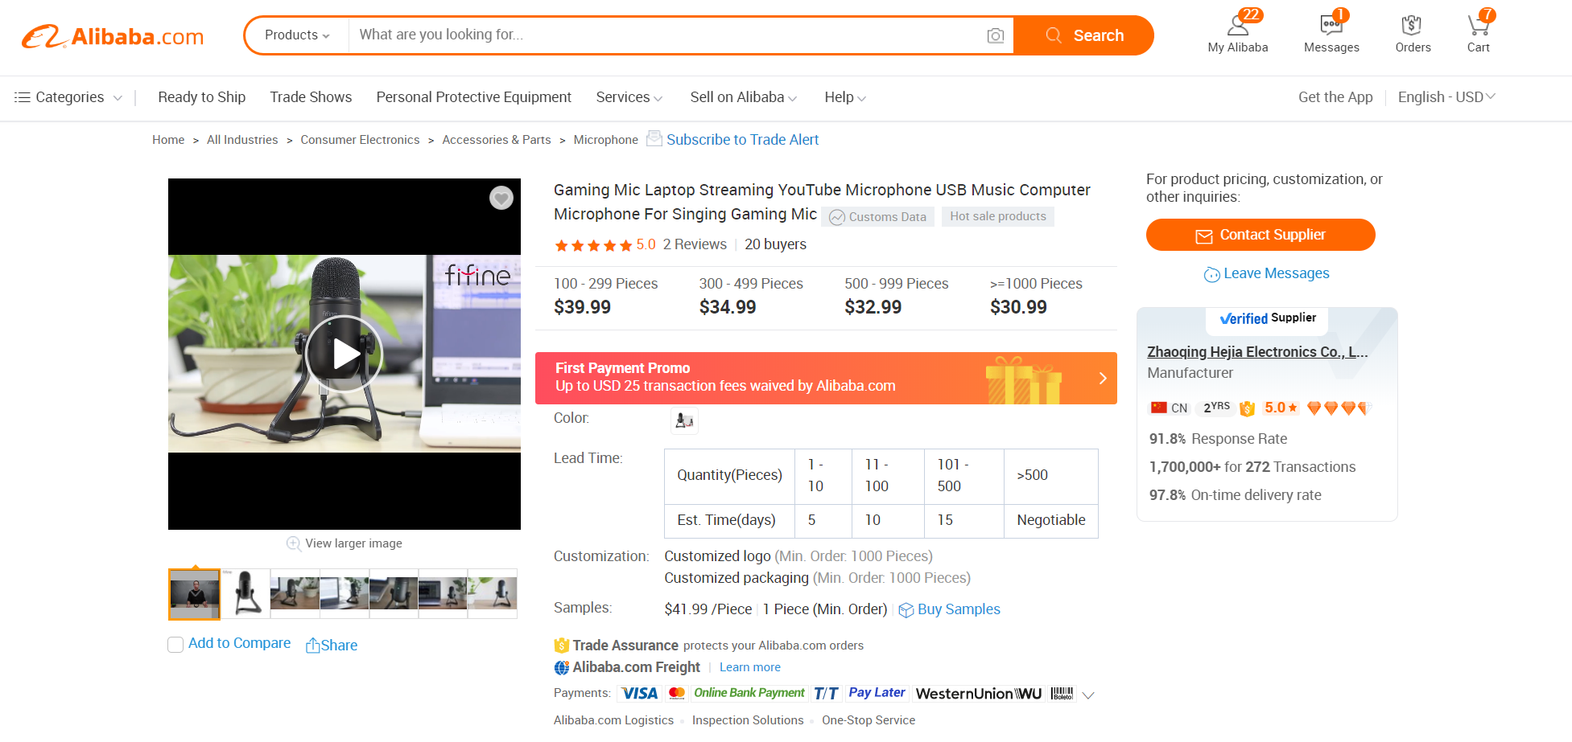The image size is (1572, 742).
Task: Click the orange Search button
Action: click(1083, 35)
